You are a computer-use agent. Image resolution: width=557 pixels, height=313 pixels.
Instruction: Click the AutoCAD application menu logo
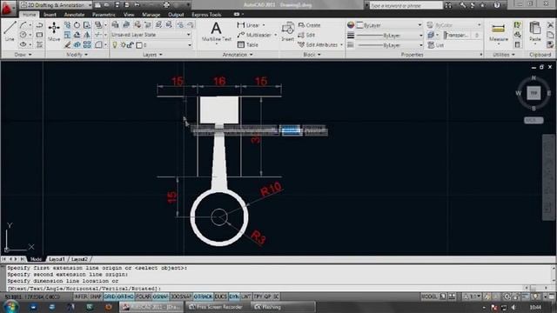coord(8,8)
